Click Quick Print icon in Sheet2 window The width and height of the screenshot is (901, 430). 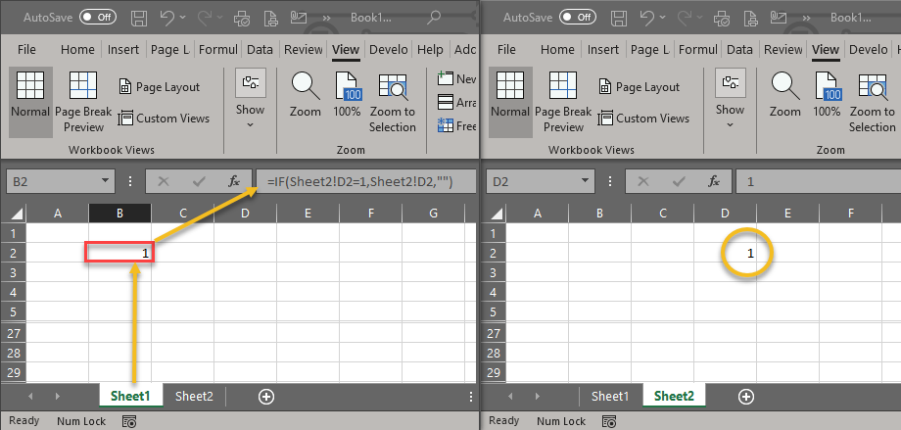tap(721, 18)
